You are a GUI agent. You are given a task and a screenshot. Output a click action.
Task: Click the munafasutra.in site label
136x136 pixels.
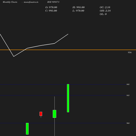click(31, 2)
